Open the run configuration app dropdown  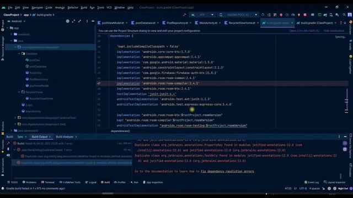tap(202, 15)
